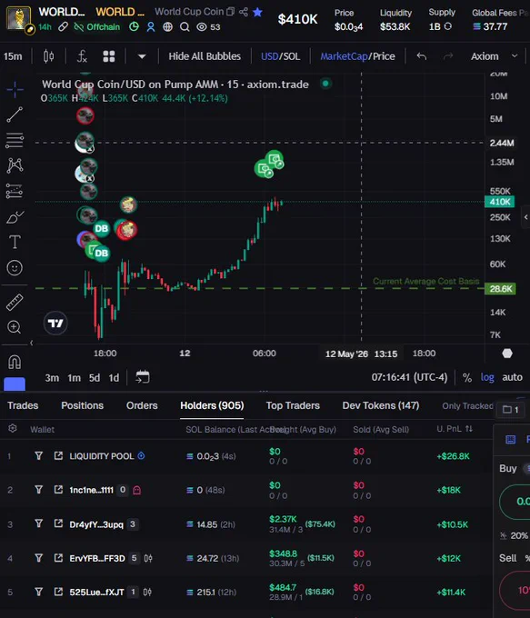530x618 pixels.
Task: Select the ruler measure tool
Action: (15, 303)
